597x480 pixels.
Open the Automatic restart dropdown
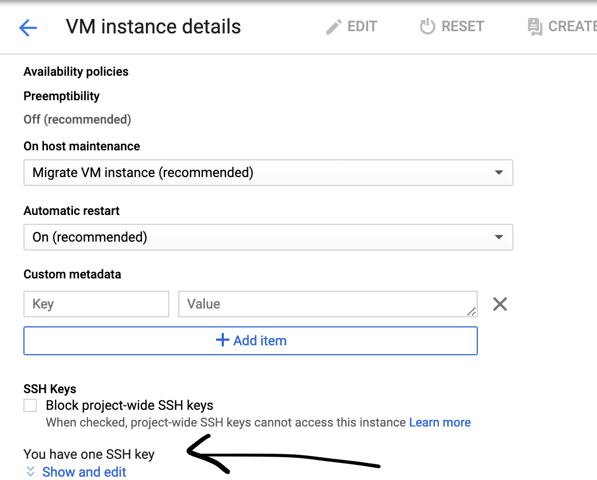[268, 237]
